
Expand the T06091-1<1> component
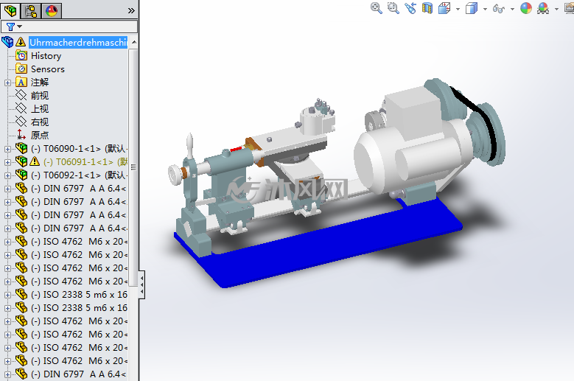pos(7,162)
